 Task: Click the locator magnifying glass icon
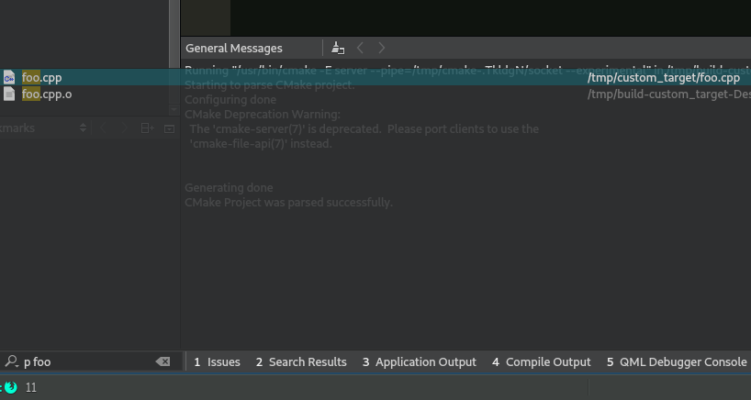pos(11,361)
